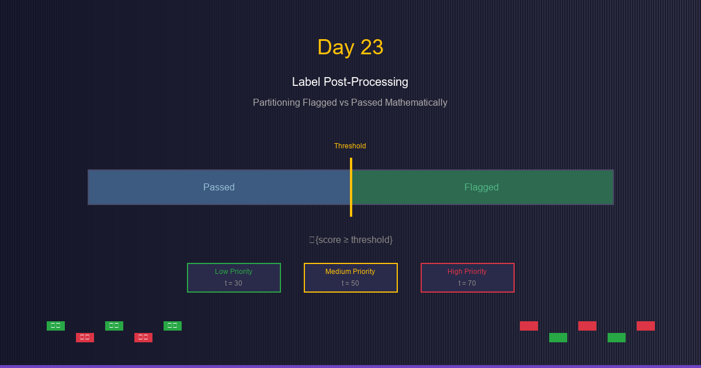
Task: Select the Medium Priority threshold card
Action: (350, 277)
